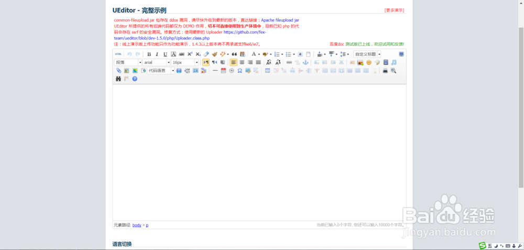The width and height of the screenshot is (524, 250).
Task: Click the input method soft keyboard icon
Action: click(x=508, y=246)
